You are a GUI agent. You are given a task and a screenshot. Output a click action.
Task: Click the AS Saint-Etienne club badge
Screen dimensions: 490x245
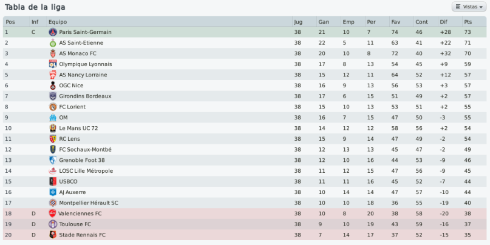coord(53,43)
